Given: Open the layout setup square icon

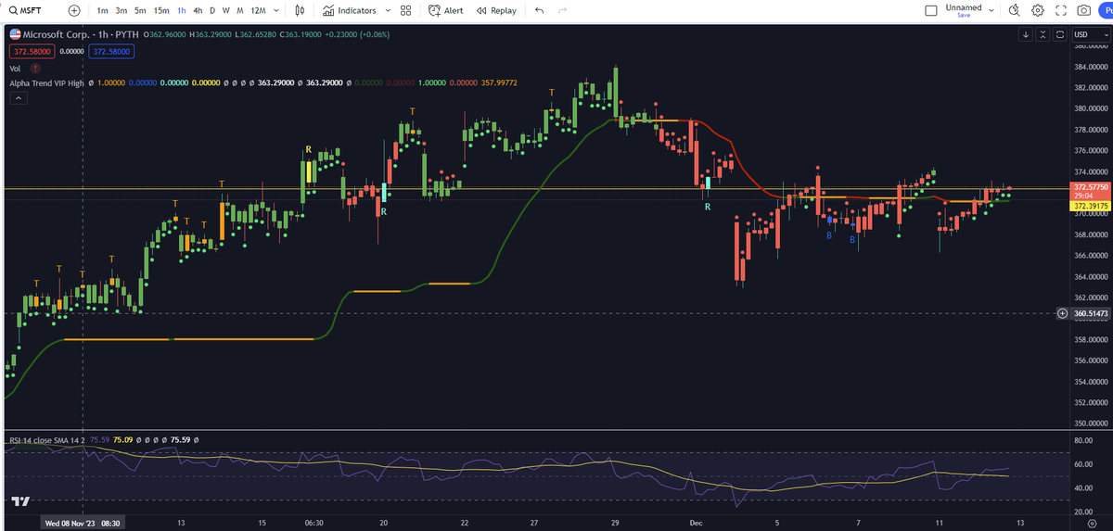Looking at the screenshot, I should pos(931,10).
